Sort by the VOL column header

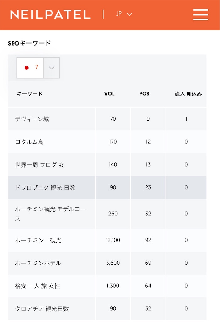tap(109, 94)
